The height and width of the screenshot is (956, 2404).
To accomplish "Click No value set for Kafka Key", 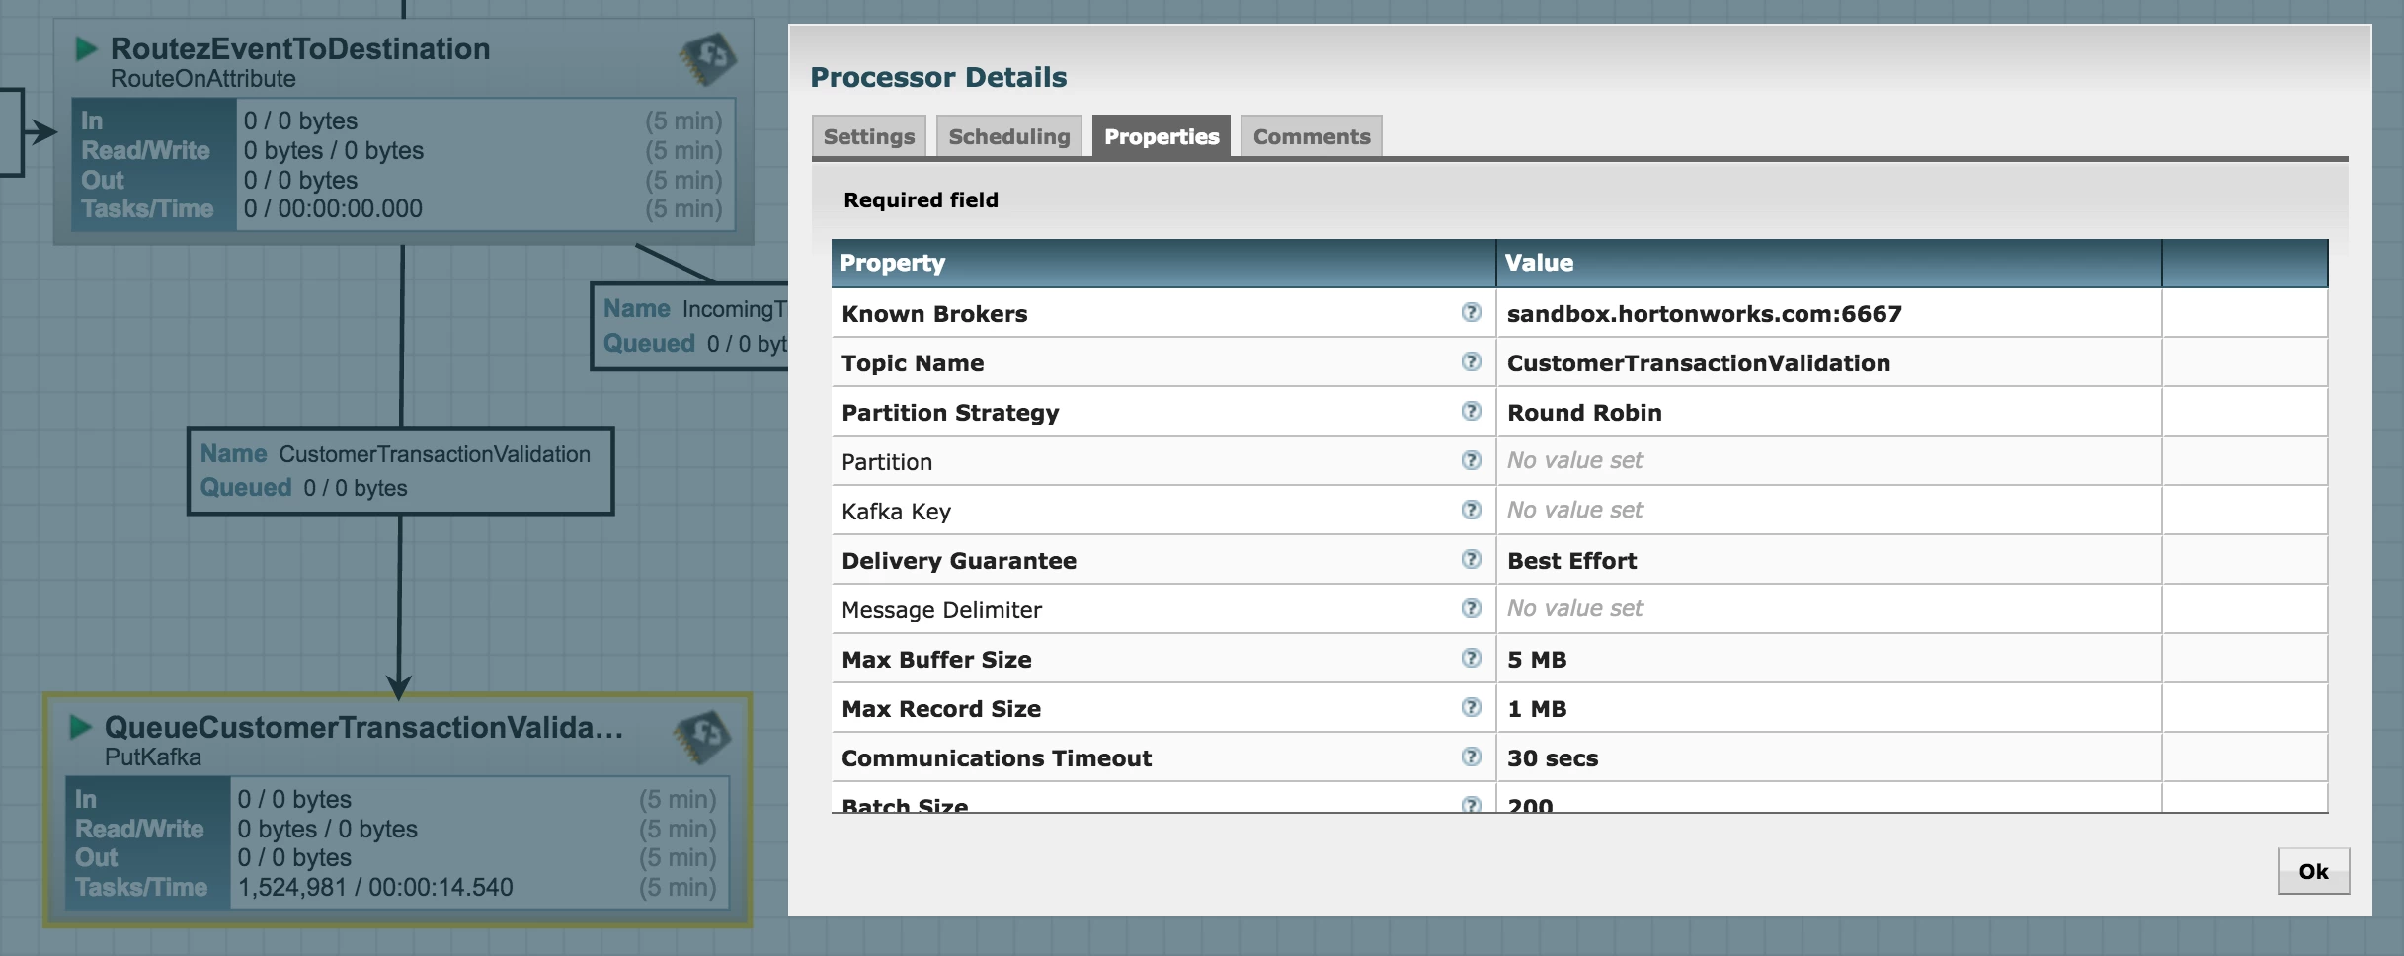I will point(1574,510).
